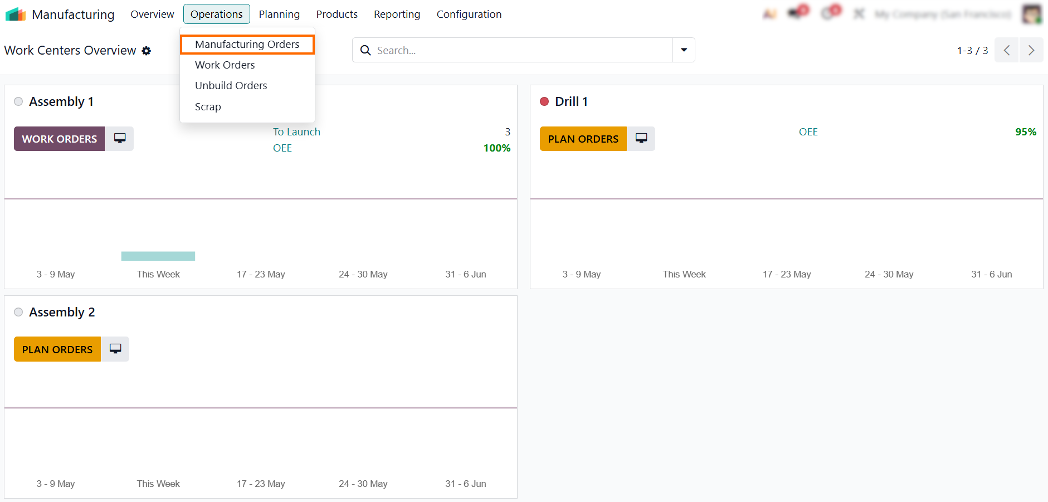The image size is (1048, 502).
Task: Open Assembly 1 tablet view monitor icon
Action: click(x=120, y=138)
